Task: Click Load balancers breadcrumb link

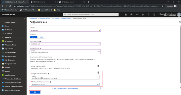Action: click(45, 19)
